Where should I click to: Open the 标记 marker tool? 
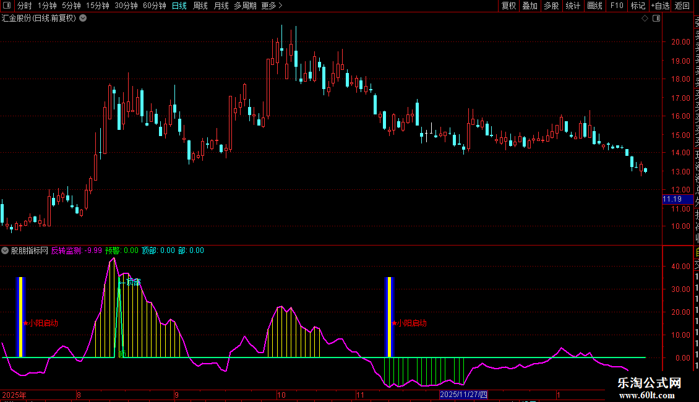(x=637, y=6)
